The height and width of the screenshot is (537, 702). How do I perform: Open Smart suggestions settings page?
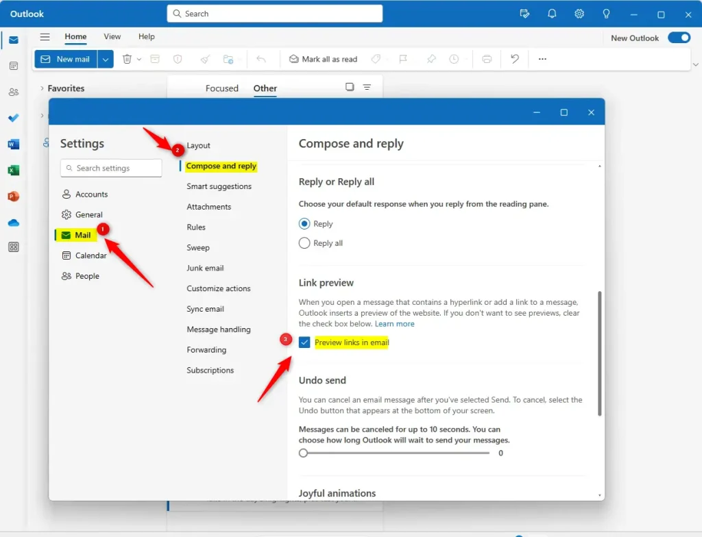(219, 186)
